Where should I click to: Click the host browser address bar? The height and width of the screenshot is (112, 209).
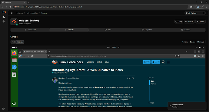(x=101, y=7)
